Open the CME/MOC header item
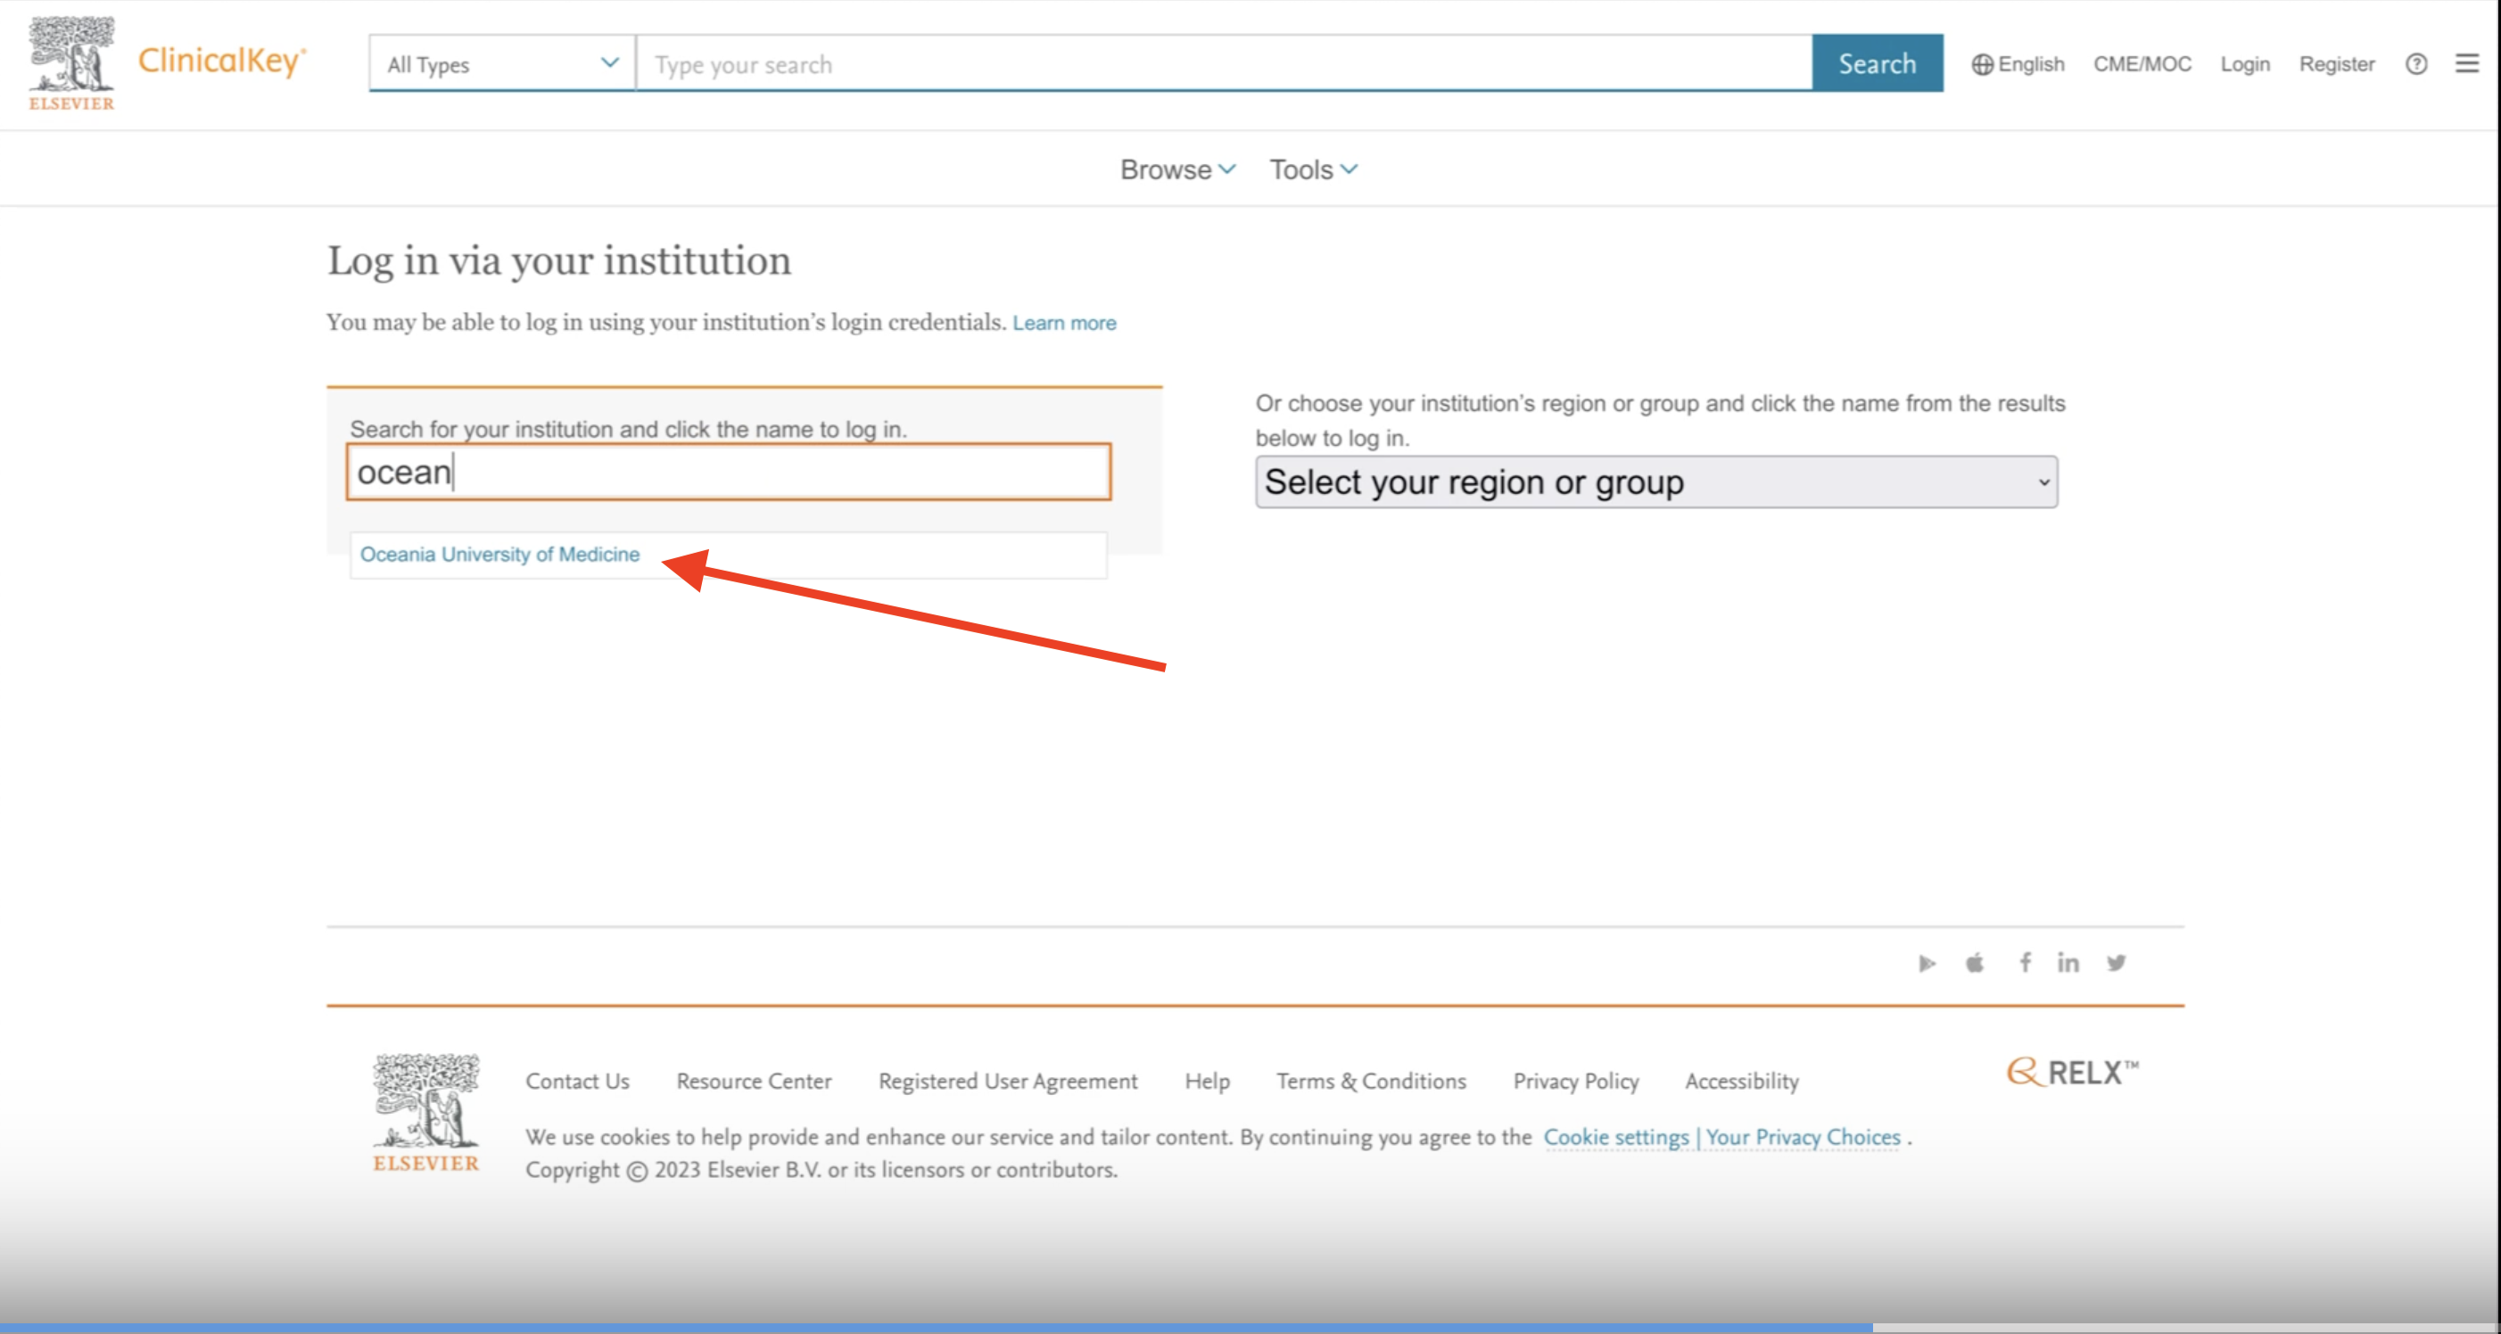Screen dimensions: 2501x1334 pos(2142,64)
